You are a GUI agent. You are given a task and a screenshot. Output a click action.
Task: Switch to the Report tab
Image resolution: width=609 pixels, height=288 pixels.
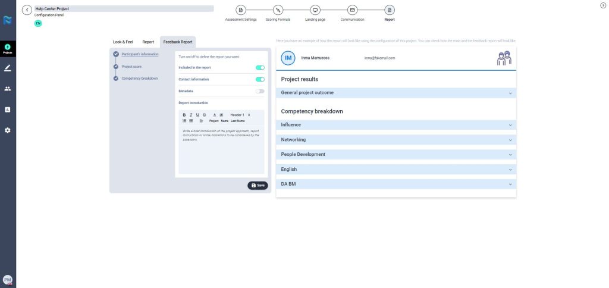click(x=148, y=42)
